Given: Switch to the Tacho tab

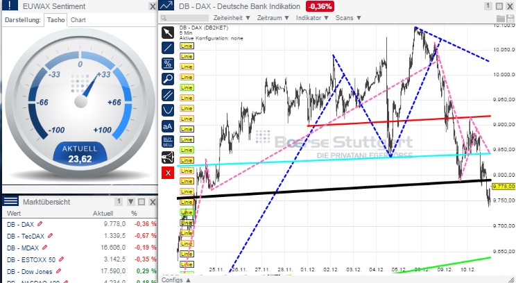Looking at the screenshot, I should point(55,19).
